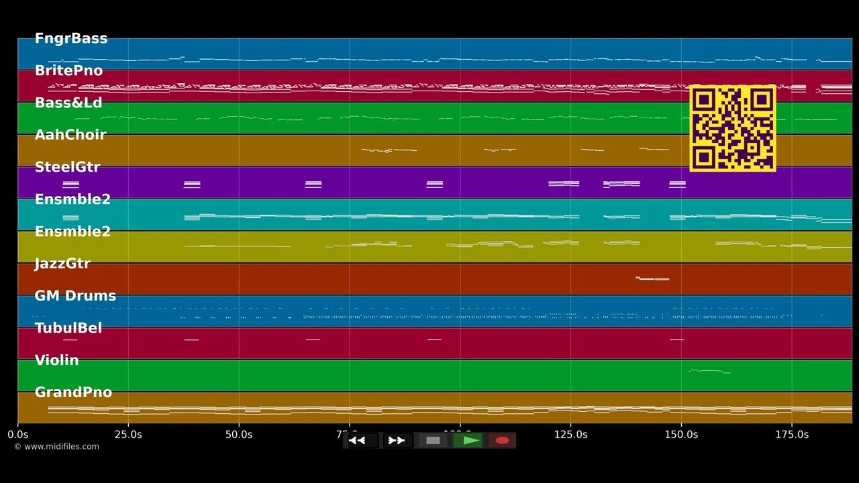Select the GM Drums track label

pos(75,296)
